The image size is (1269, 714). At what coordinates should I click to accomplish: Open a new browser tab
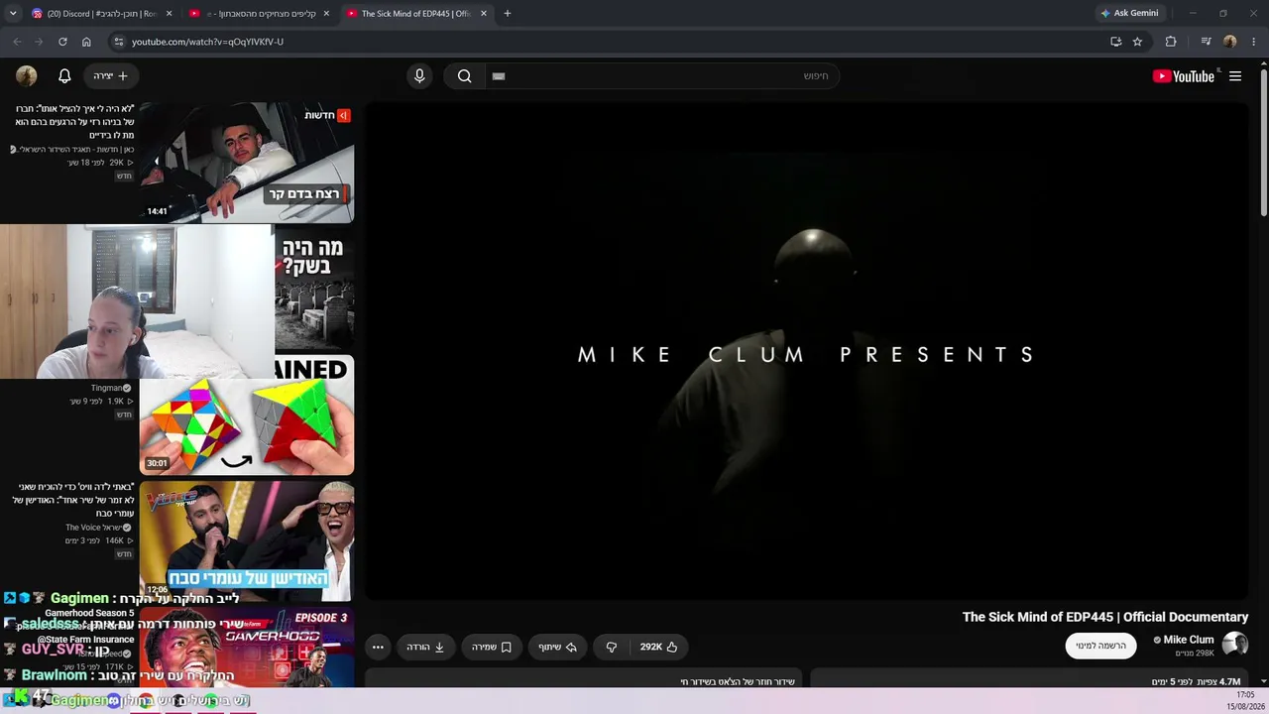point(508,14)
